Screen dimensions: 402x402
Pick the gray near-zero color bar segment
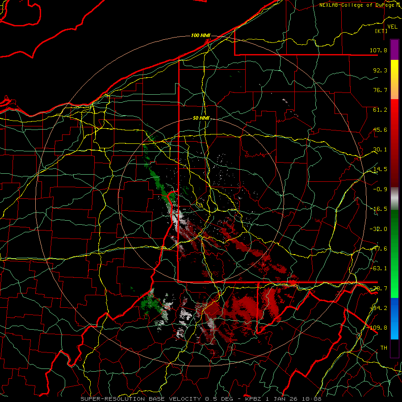click(x=394, y=199)
